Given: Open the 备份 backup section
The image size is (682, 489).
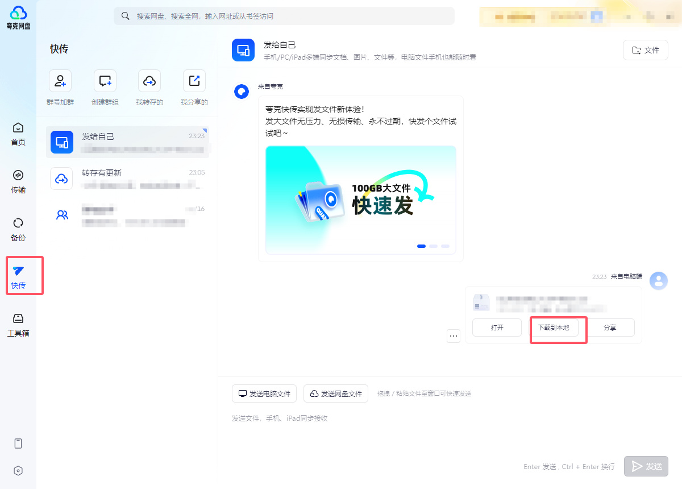Looking at the screenshot, I should click(x=18, y=230).
